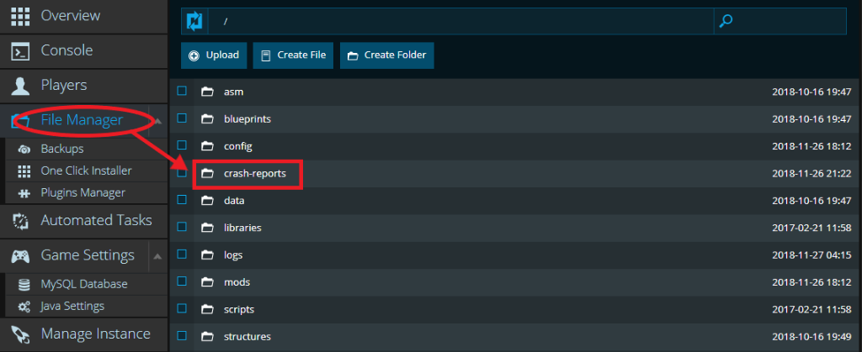
Task: Open the Console icon in sidebar
Action: (20, 50)
